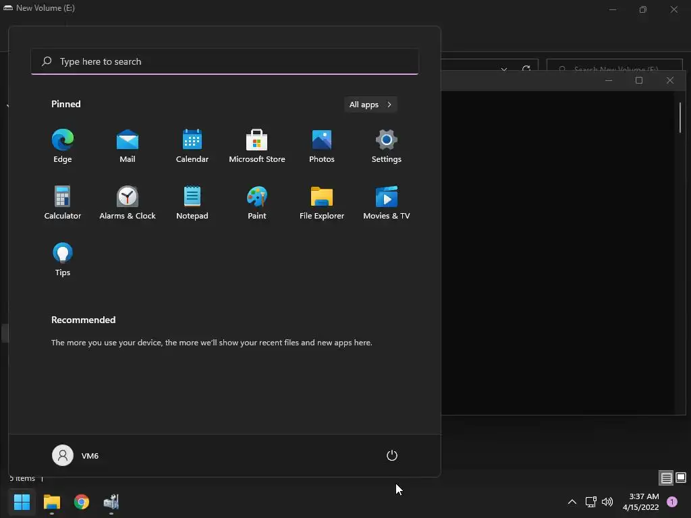Minimize the black foreground window
This screenshot has height=518, width=691.
(609, 80)
